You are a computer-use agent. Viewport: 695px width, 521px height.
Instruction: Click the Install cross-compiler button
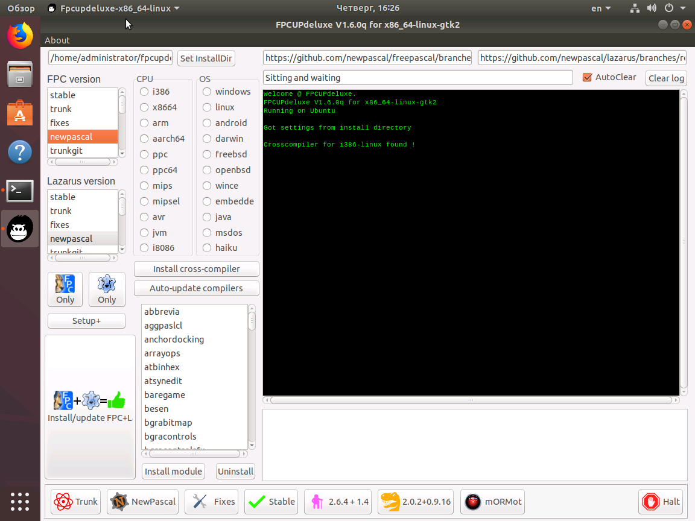(196, 268)
